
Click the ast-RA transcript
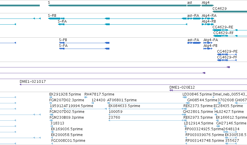tap(194, 19)
